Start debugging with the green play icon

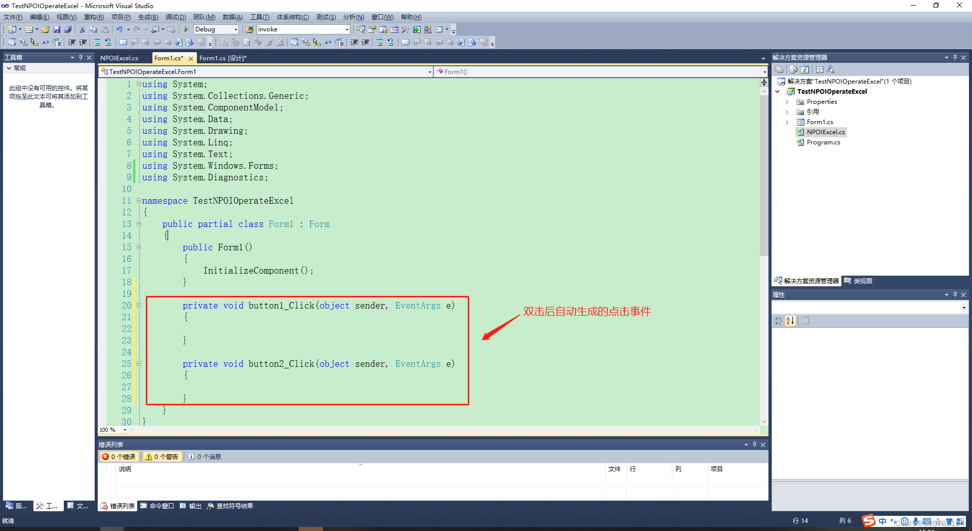point(186,29)
